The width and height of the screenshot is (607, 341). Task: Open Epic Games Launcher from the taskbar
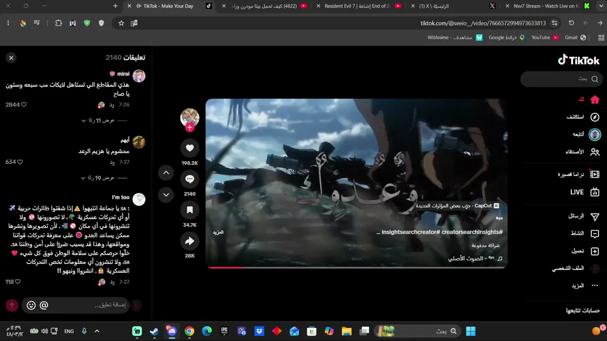(x=224, y=331)
